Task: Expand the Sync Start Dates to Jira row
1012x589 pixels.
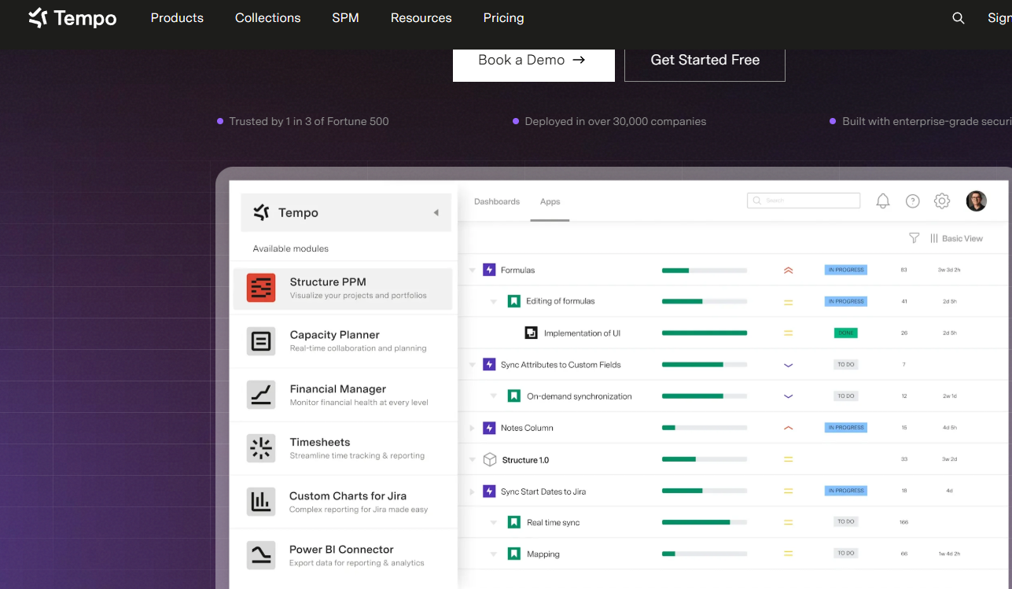Action: click(473, 491)
